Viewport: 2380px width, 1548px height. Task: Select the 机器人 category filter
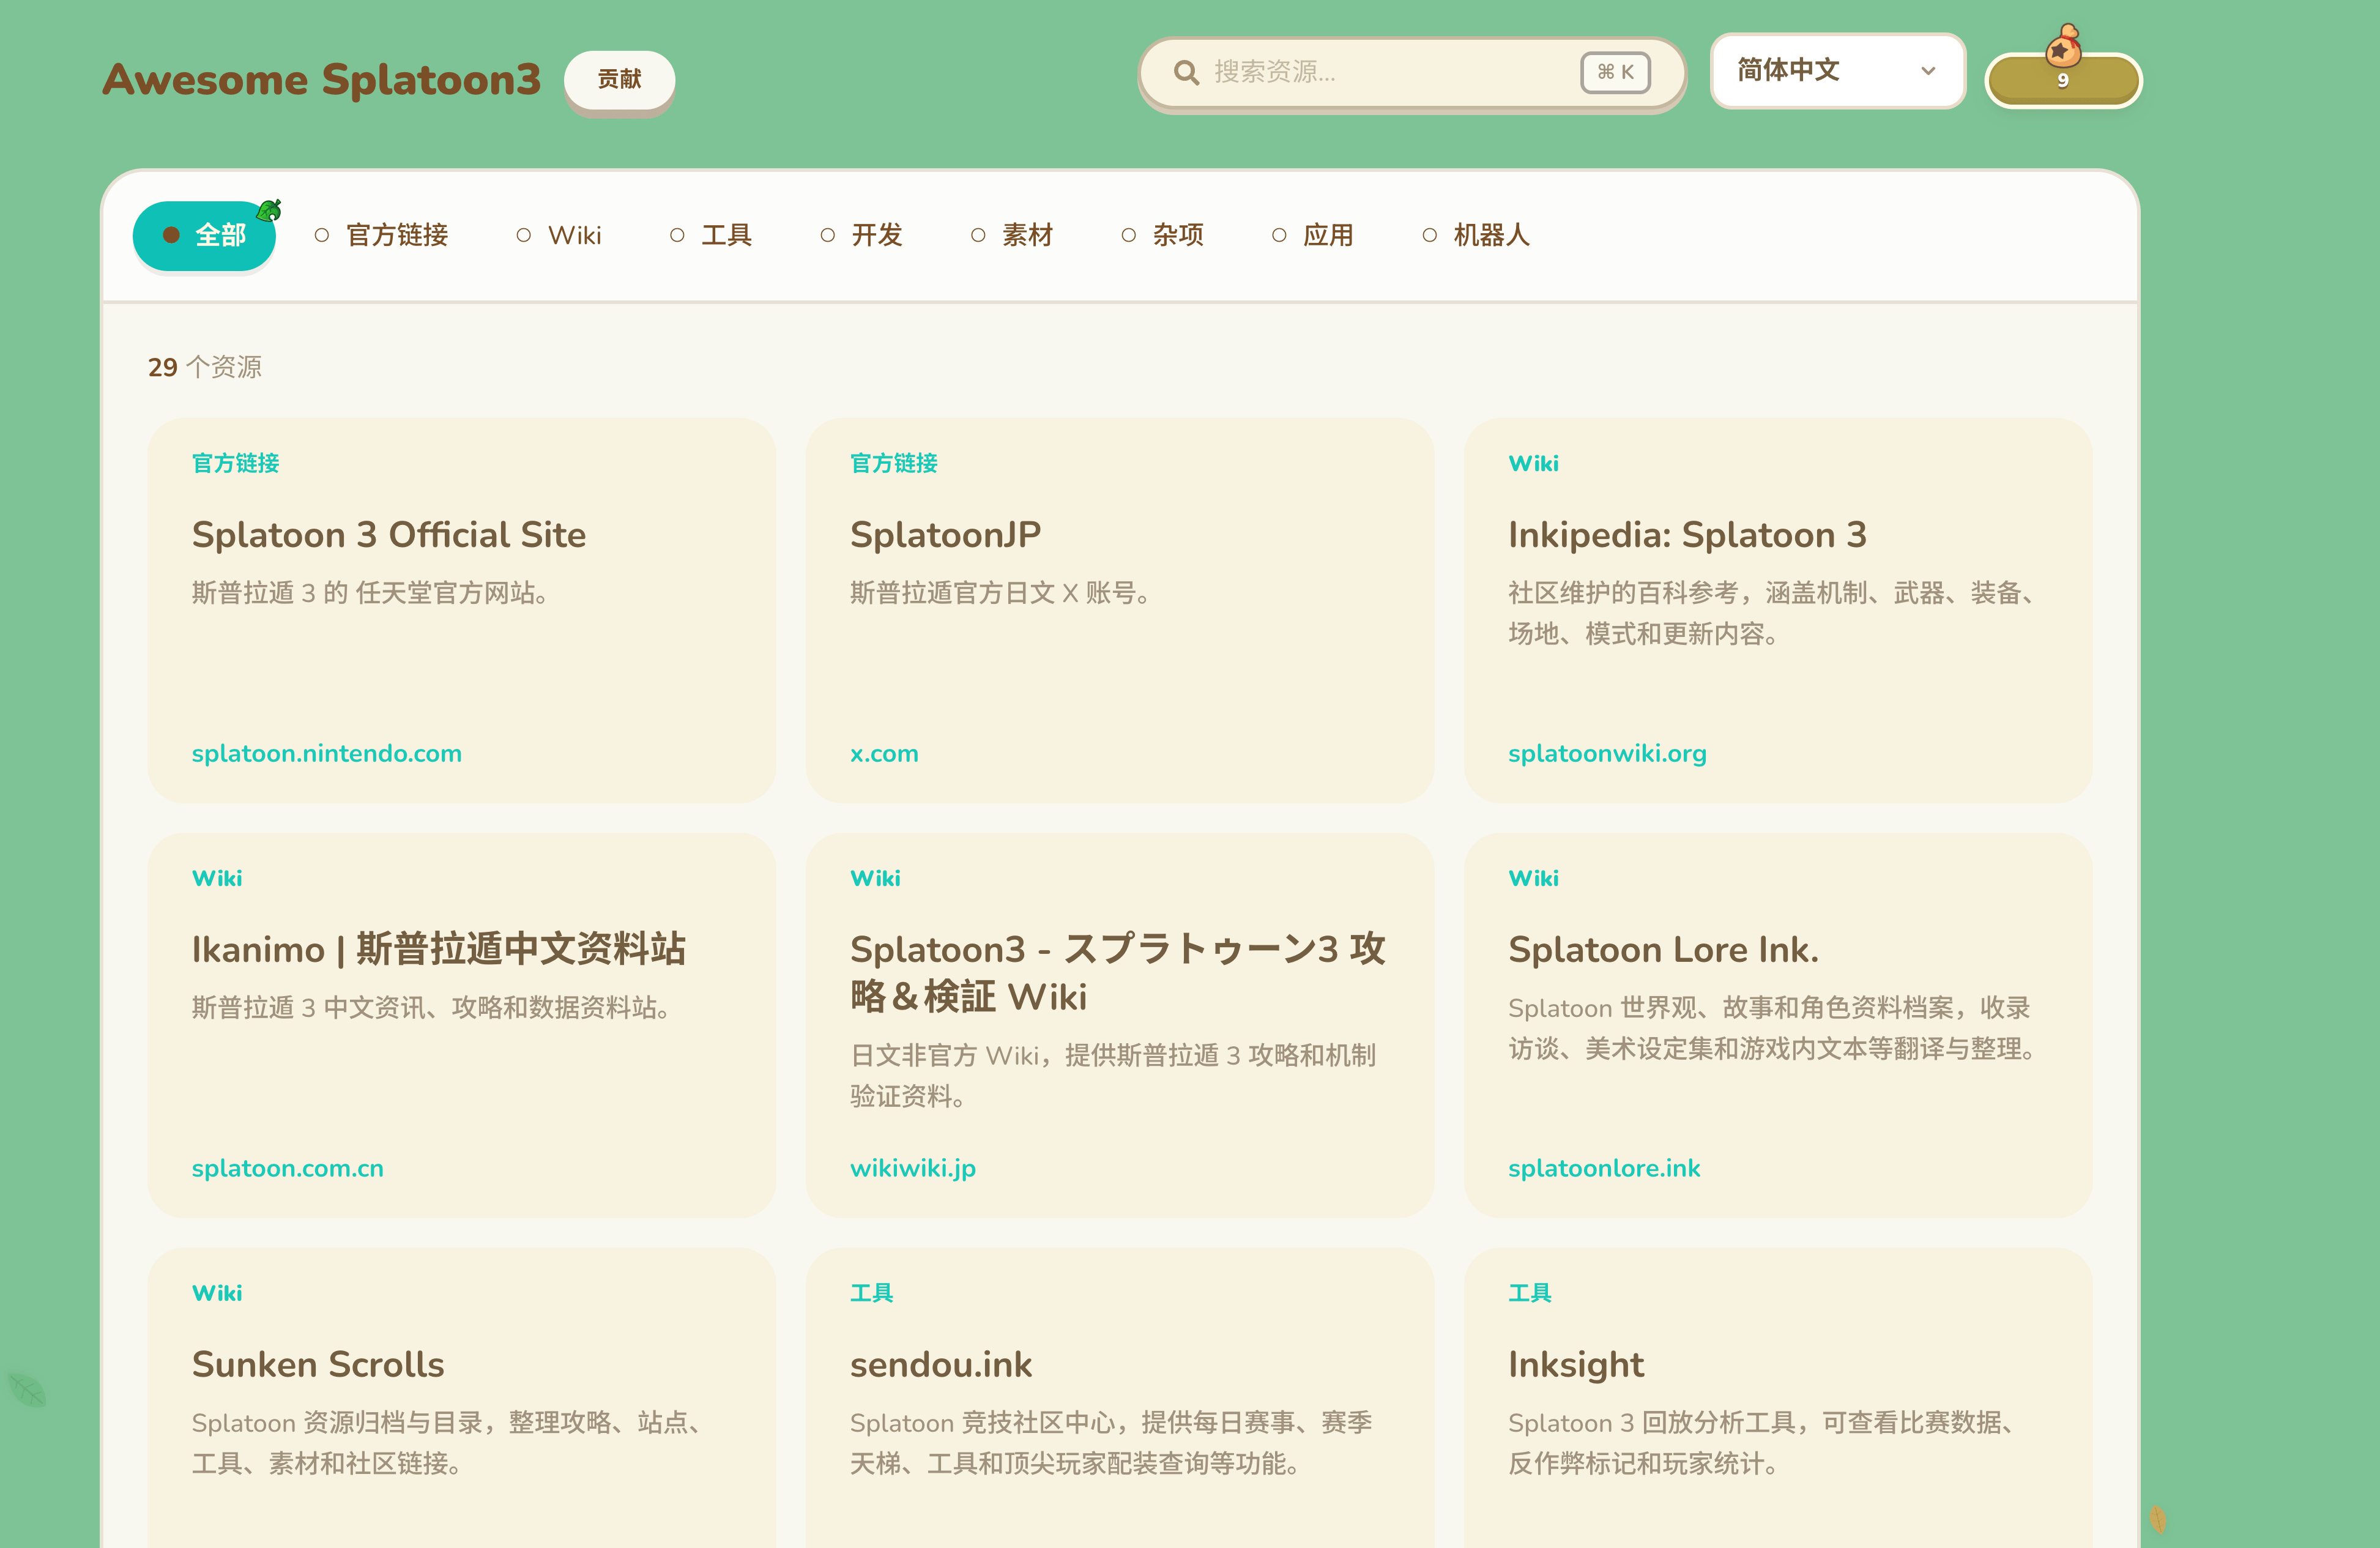(x=1476, y=235)
